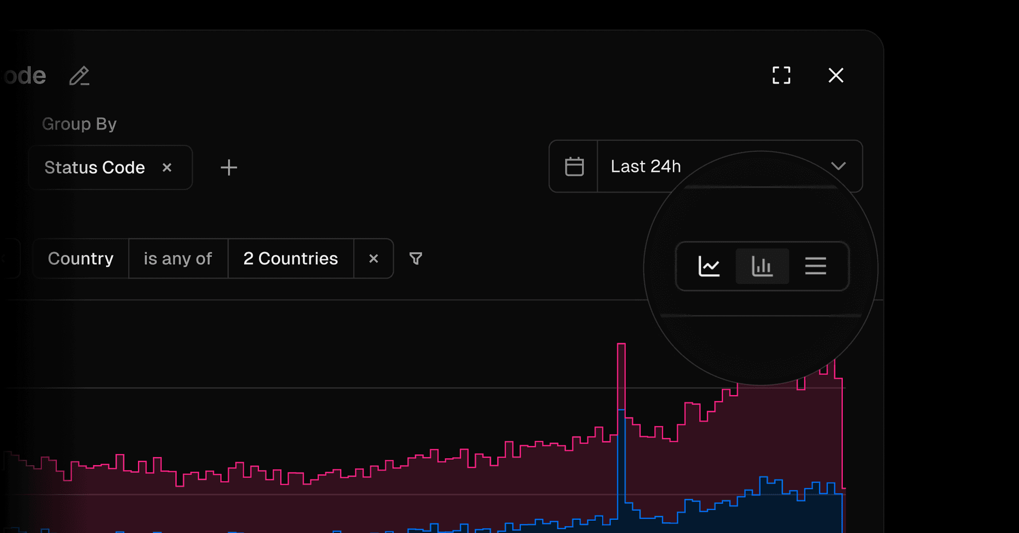This screenshot has width=1019, height=533.
Task: Click the Group By label
Action: (x=79, y=124)
